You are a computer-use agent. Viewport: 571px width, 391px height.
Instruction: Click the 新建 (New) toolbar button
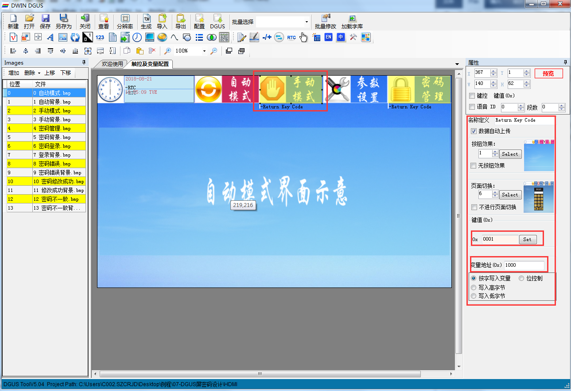(x=13, y=21)
